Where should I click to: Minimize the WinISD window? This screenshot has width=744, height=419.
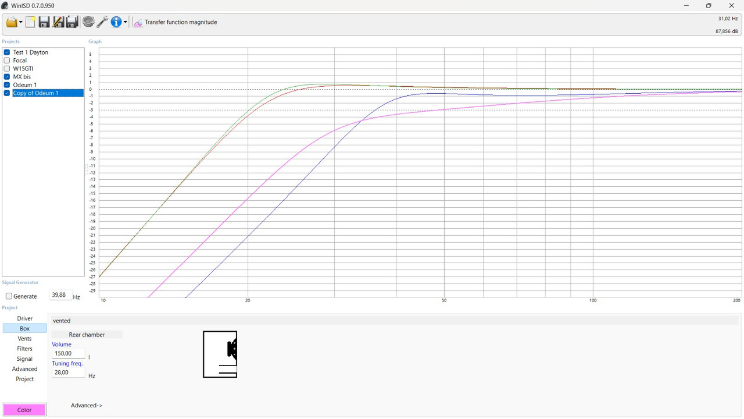[x=686, y=6]
